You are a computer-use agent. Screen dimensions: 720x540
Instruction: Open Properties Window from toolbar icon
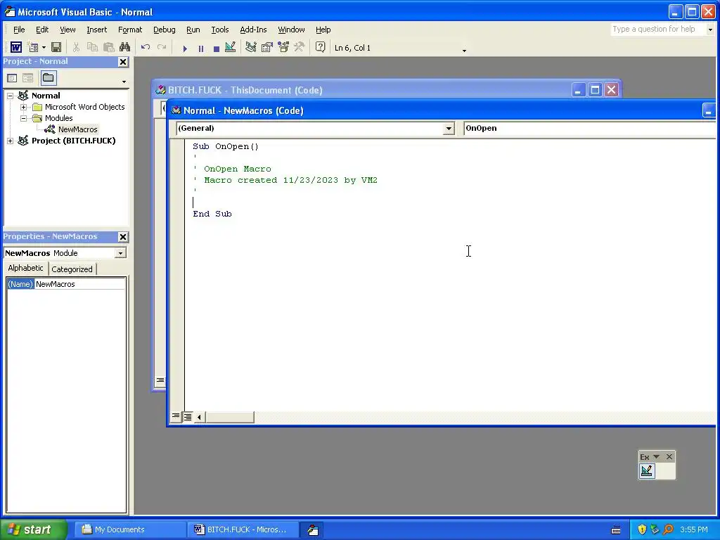tap(266, 47)
